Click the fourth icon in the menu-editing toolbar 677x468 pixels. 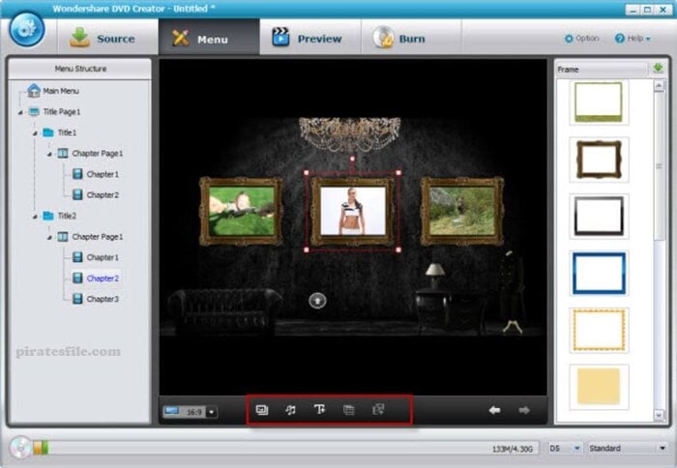(x=349, y=410)
